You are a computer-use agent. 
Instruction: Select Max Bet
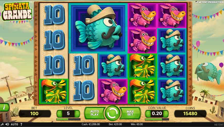130,113
